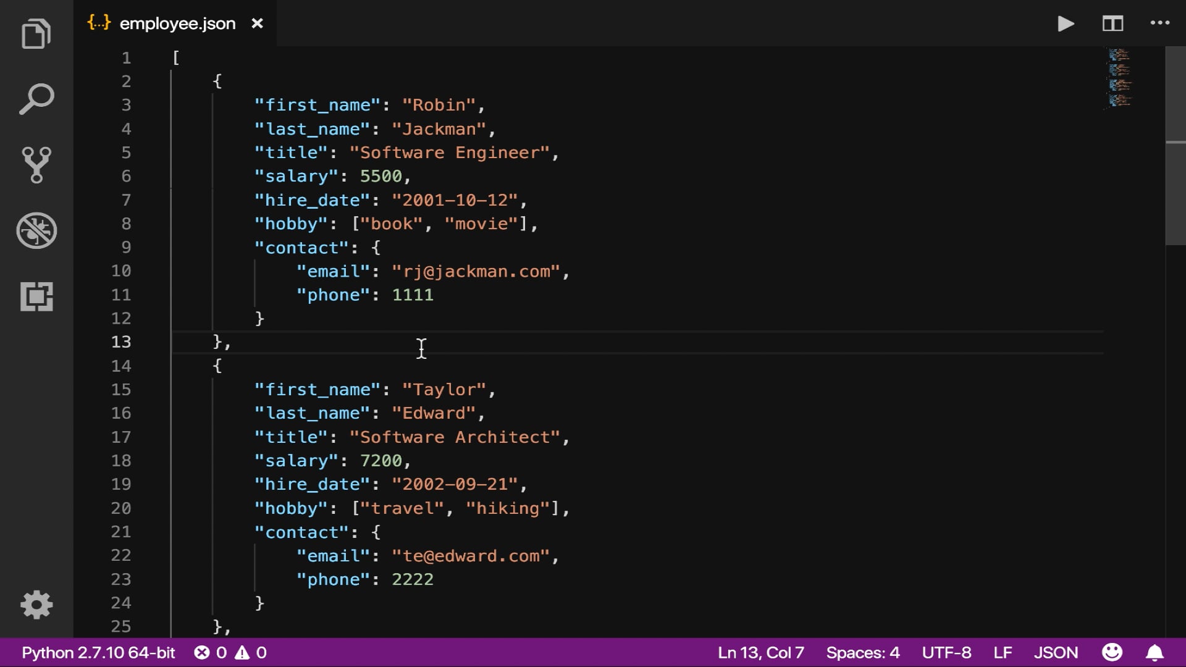This screenshot has width=1186, height=667.
Task: Change the UTF-8 encoding
Action: 946,653
